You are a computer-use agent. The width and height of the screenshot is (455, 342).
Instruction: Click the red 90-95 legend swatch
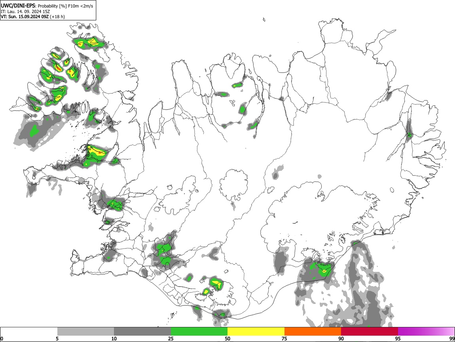pos(370,332)
